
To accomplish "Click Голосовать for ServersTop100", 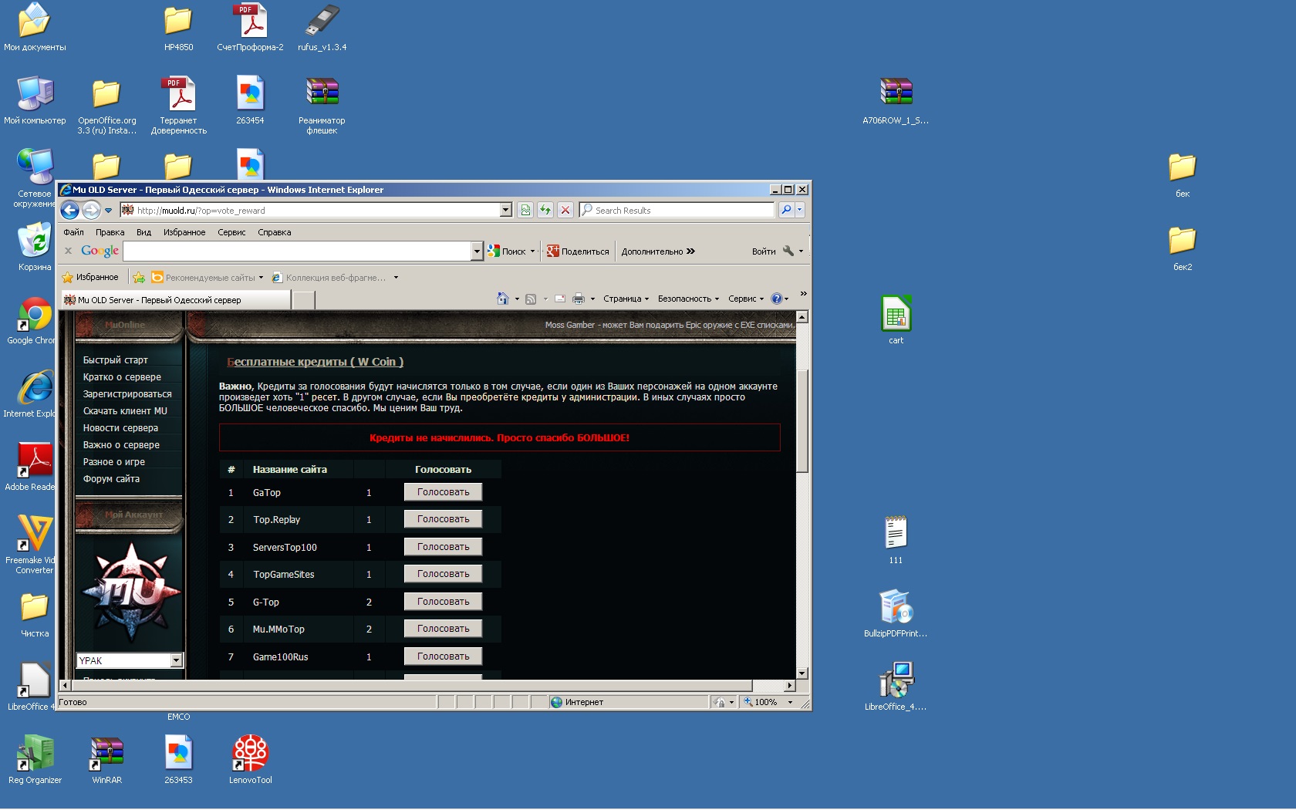I will (443, 547).
